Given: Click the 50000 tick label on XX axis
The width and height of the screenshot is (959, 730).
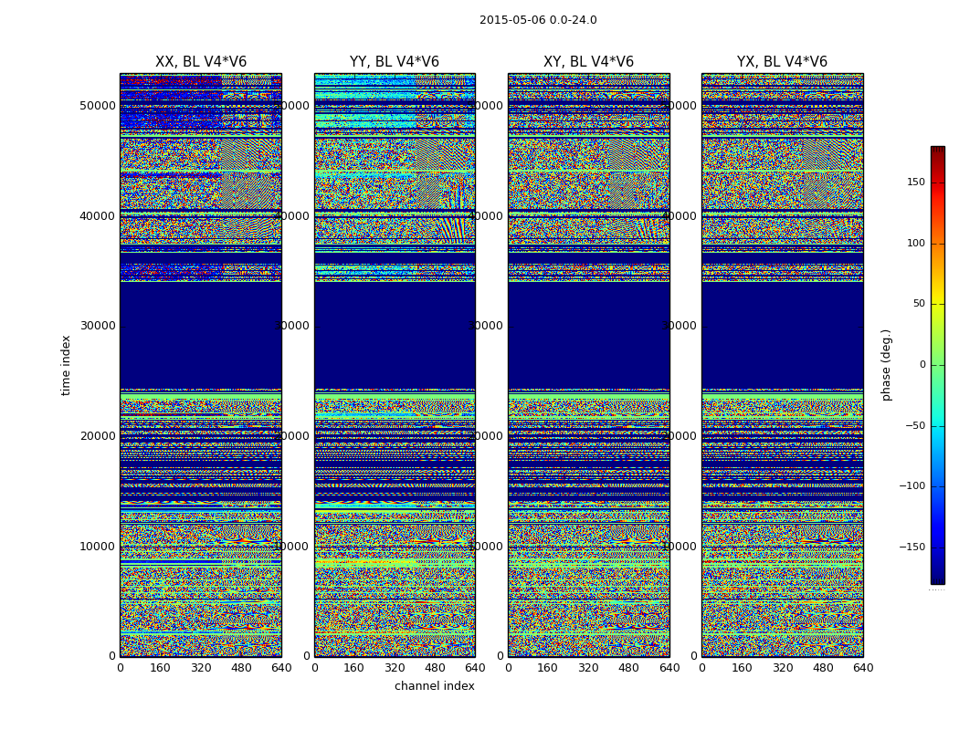Looking at the screenshot, I should point(97,106).
